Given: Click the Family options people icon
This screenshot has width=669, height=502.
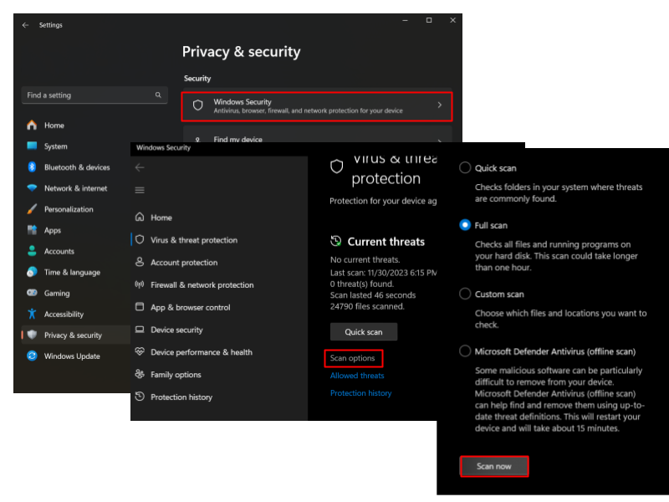Looking at the screenshot, I should click(140, 374).
